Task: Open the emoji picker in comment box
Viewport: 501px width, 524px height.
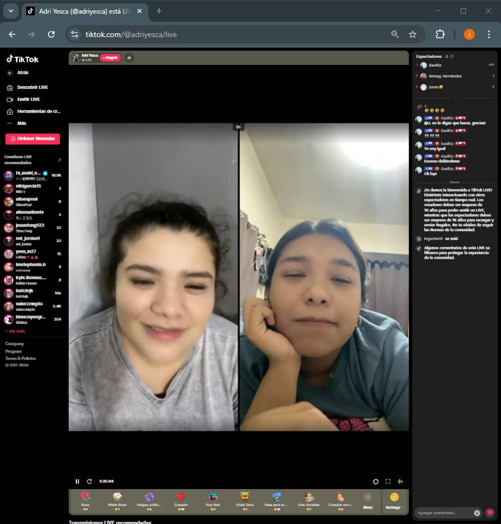Action: [x=477, y=513]
